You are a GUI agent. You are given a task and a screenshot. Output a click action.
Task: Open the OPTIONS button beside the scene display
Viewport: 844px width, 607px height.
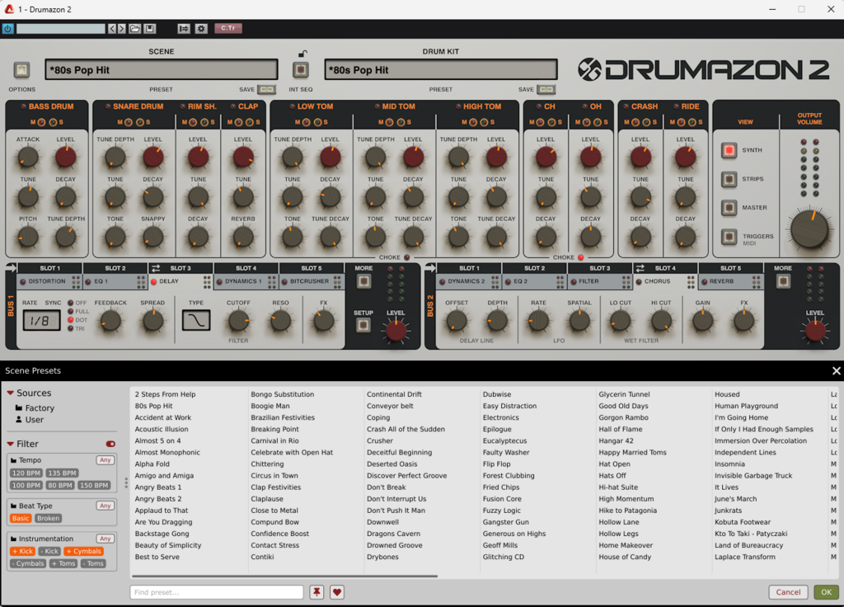(x=21, y=69)
